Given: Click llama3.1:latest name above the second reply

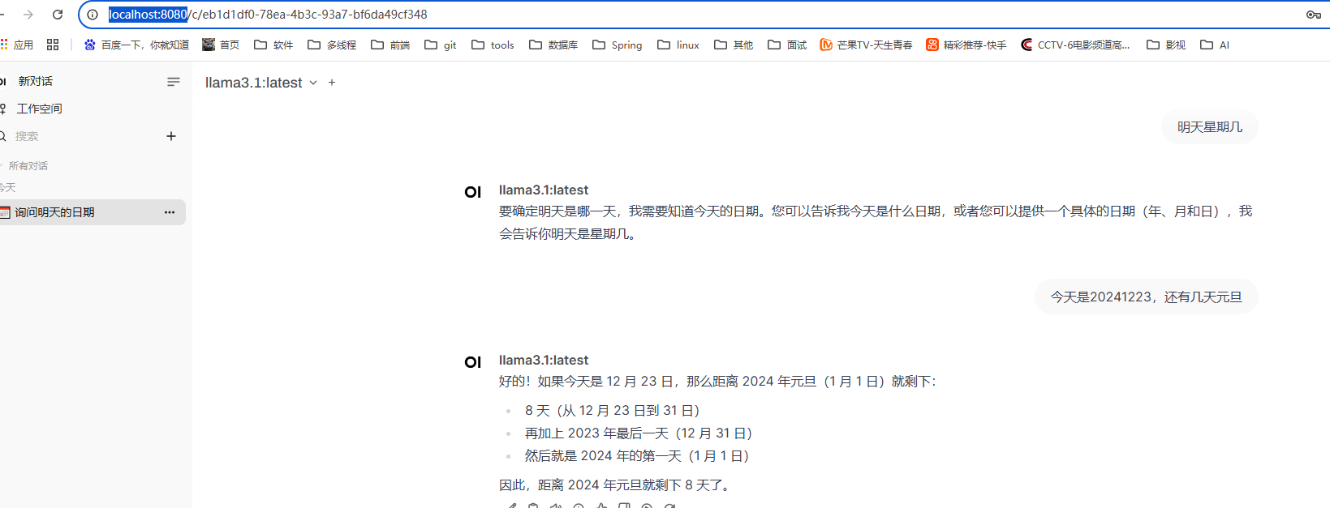Looking at the screenshot, I should (x=544, y=361).
